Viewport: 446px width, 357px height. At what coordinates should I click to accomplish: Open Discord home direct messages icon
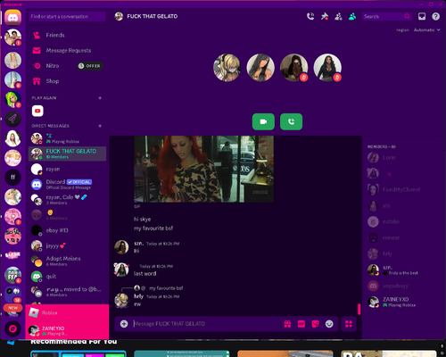pyautogui.click(x=12, y=18)
